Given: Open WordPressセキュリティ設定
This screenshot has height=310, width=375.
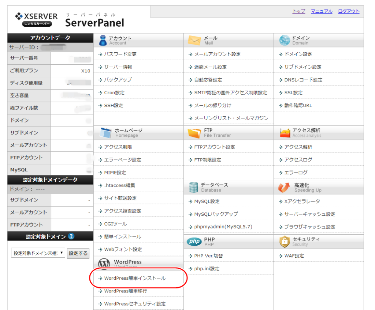Looking at the screenshot, I should click(135, 304).
